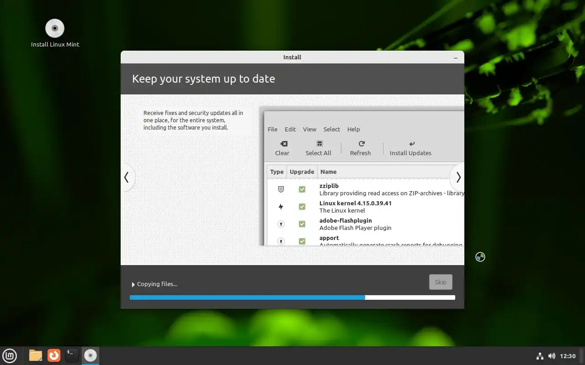Toggle the Linux kernel upgrade checkbox
The height and width of the screenshot is (365, 585).
click(x=302, y=207)
